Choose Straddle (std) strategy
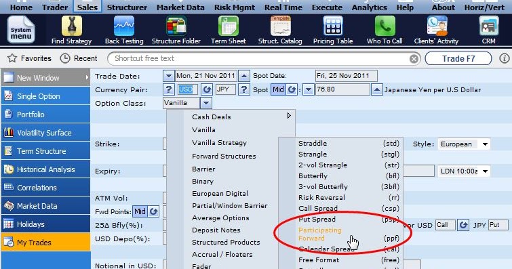Viewport: 512px width, 269px height. coord(349,144)
